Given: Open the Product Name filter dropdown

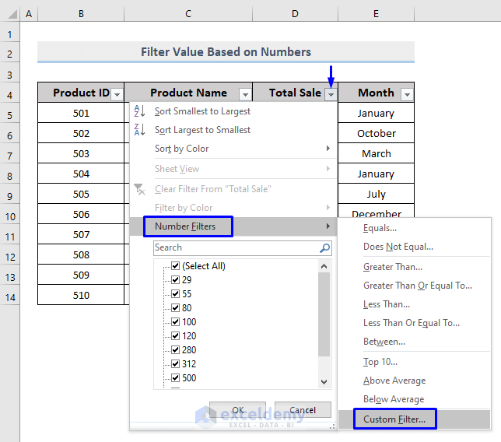Looking at the screenshot, I should (x=245, y=95).
